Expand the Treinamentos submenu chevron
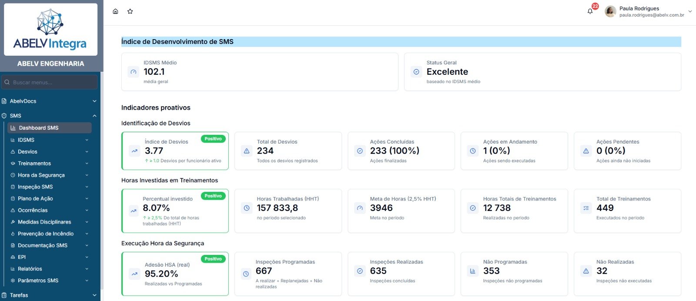 coord(87,164)
